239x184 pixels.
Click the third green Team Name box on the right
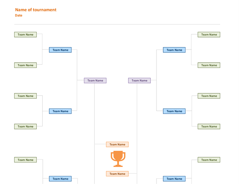(x=209, y=96)
